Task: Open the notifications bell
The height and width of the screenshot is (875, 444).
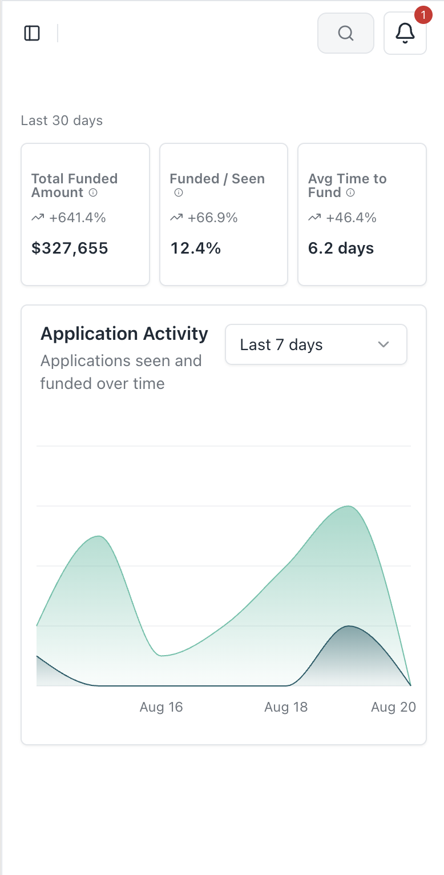Action: point(405,34)
